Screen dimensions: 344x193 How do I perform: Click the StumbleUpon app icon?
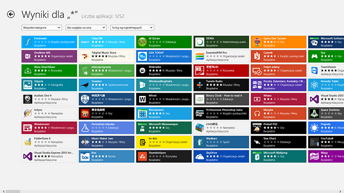tap(143, 156)
